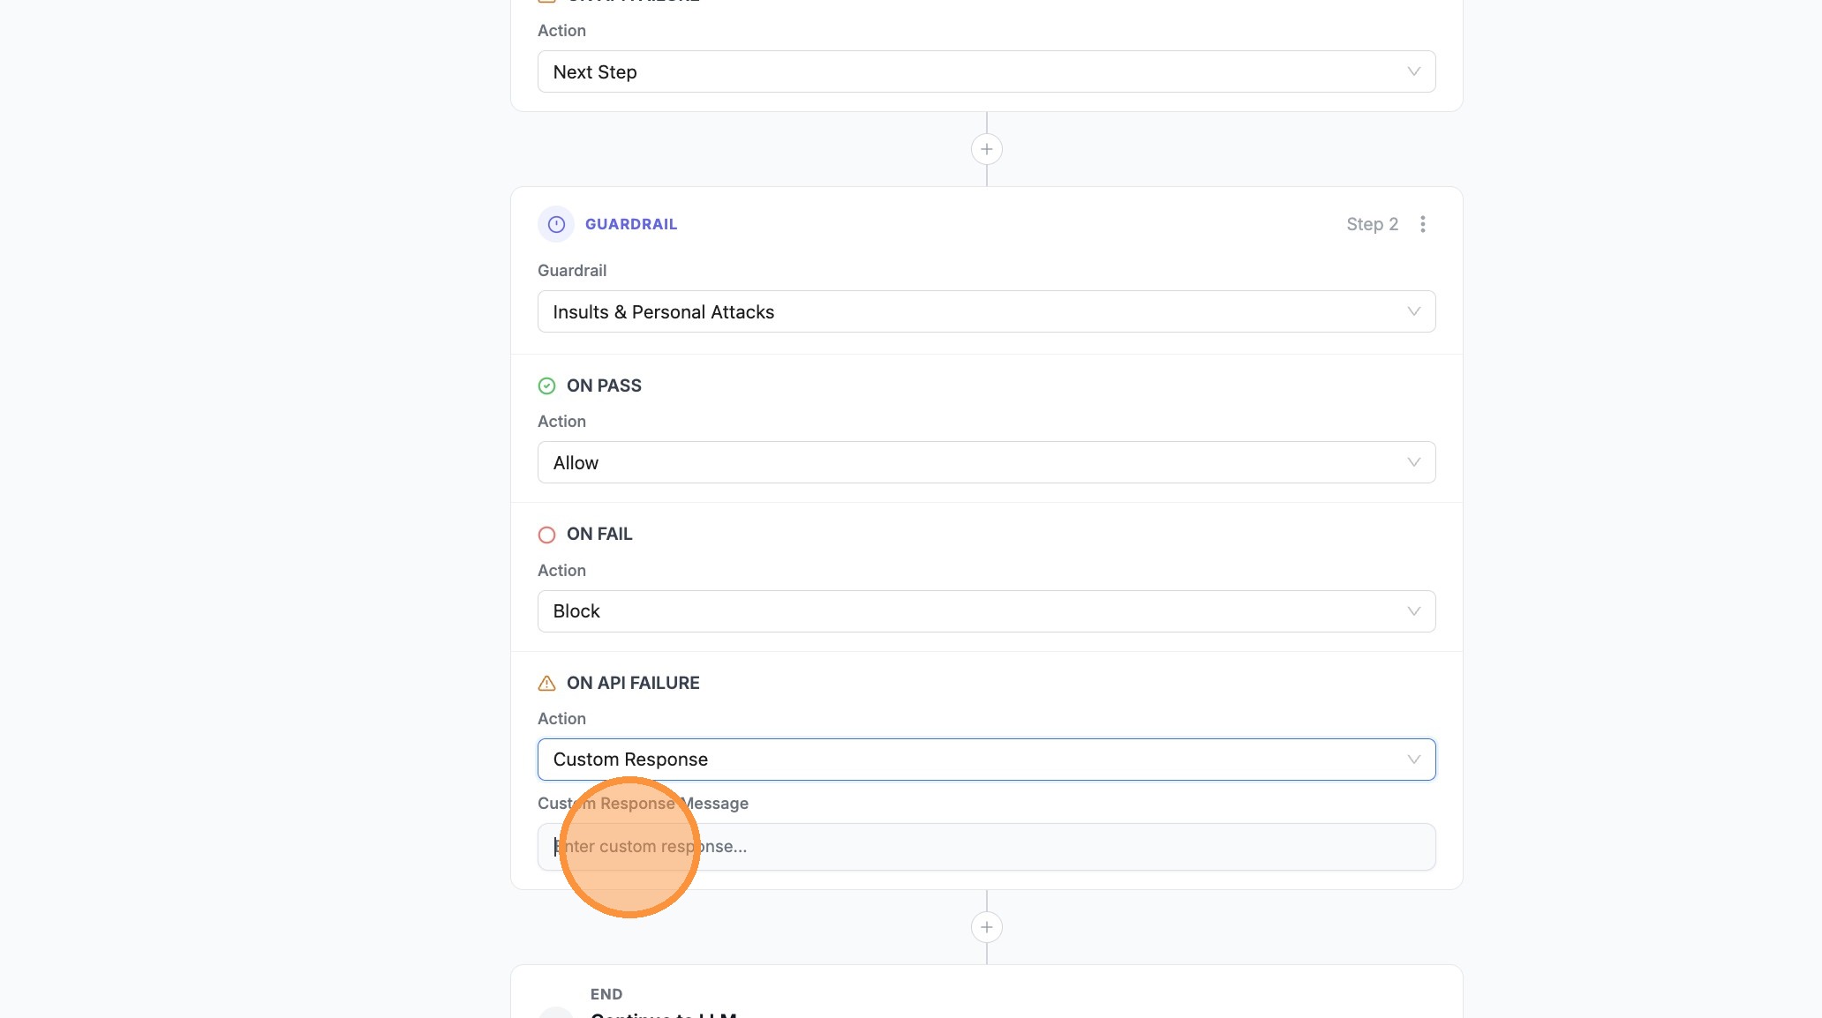Open the Guardrail dropdown showing Insults & Personal Attacks
1822x1018 pixels.
pyautogui.click(x=986, y=311)
